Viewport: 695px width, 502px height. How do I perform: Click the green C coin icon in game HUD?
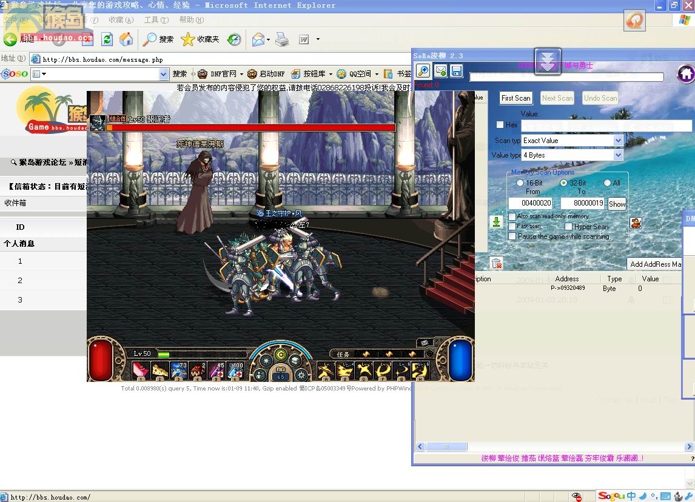pos(281,355)
